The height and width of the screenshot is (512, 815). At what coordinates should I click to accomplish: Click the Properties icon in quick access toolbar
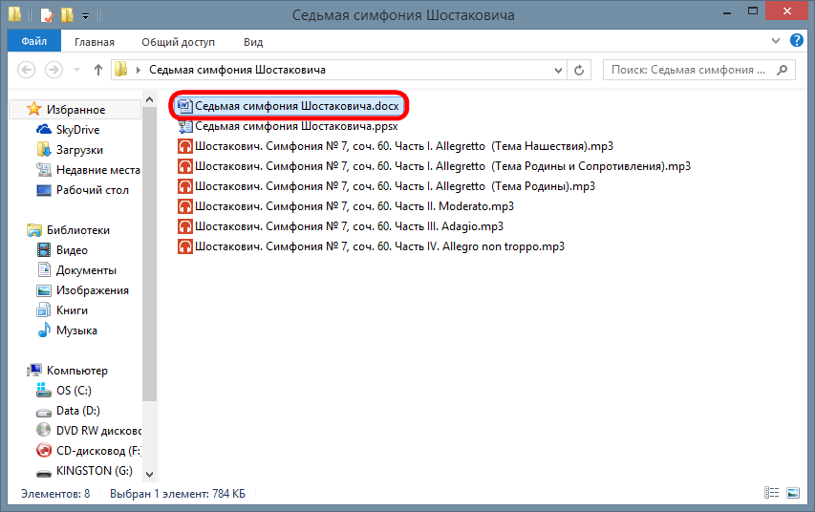click(46, 15)
